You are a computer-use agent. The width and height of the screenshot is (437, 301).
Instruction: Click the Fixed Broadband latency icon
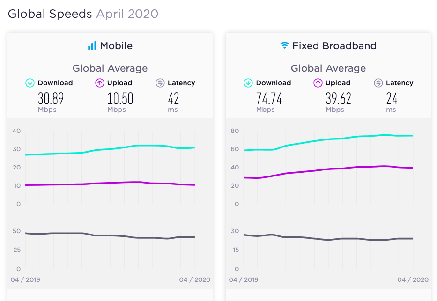pyautogui.click(x=378, y=83)
